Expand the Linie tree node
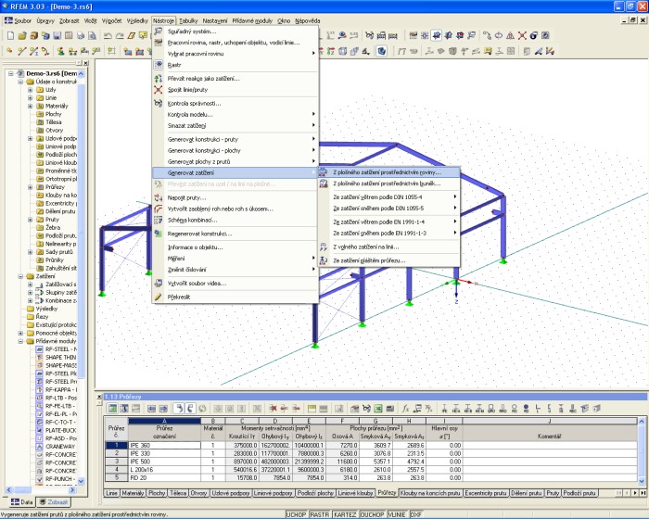 pos(31,98)
